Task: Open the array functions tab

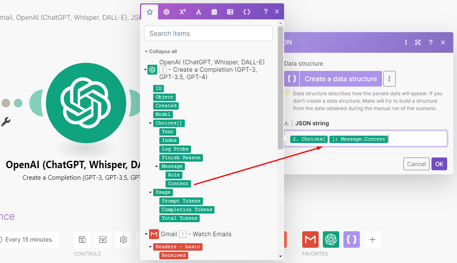Action: coord(230,12)
